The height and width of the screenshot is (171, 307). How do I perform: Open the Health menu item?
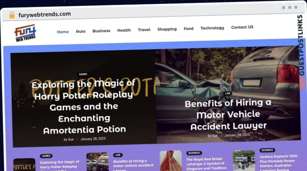[x=124, y=30]
